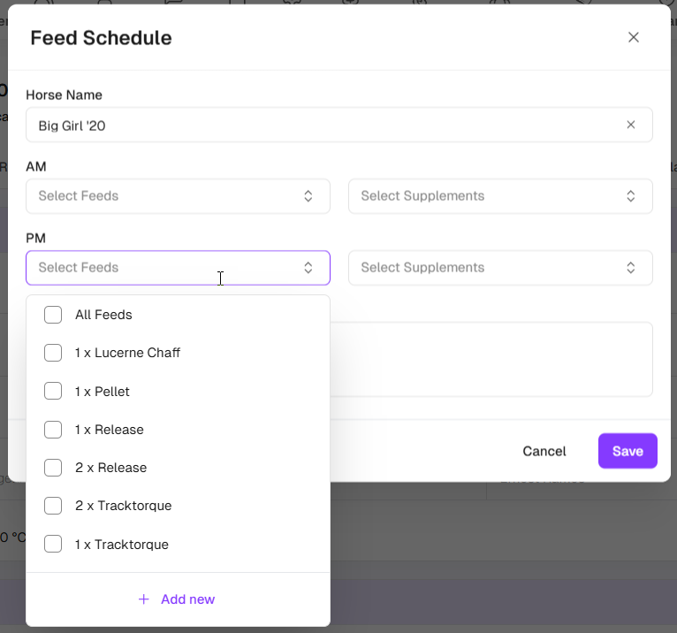Check the 2 x Tracktorque option
The width and height of the screenshot is (677, 633).
[53, 506]
